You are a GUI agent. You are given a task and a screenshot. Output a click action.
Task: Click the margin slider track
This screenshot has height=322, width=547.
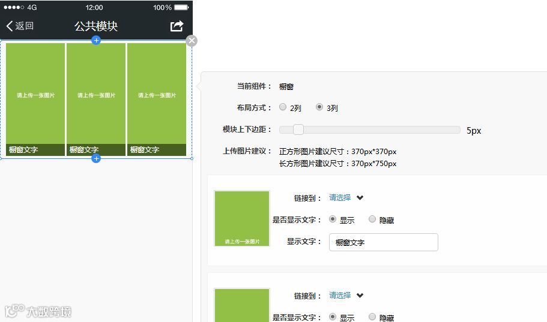(370, 130)
